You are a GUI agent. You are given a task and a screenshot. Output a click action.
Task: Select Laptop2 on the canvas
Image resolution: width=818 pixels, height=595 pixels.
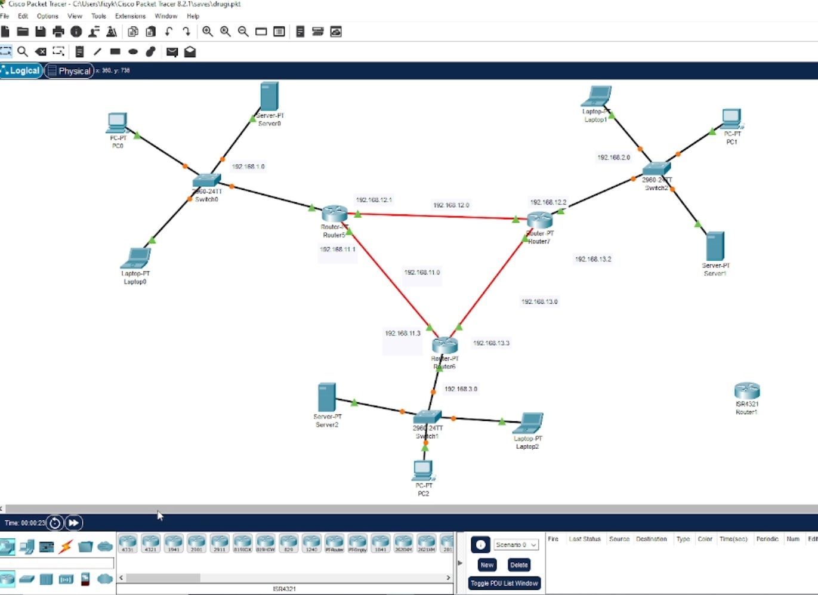(x=529, y=423)
